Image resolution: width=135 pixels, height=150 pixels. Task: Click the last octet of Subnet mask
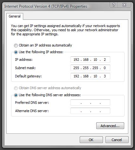(x=105, y=68)
